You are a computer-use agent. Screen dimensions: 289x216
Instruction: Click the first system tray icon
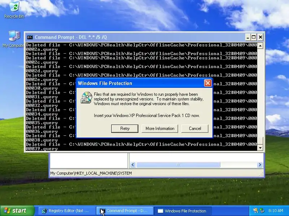point(255,211)
